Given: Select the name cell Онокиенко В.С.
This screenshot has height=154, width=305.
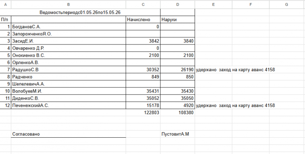Looking at the screenshot, I should (x=68, y=56).
